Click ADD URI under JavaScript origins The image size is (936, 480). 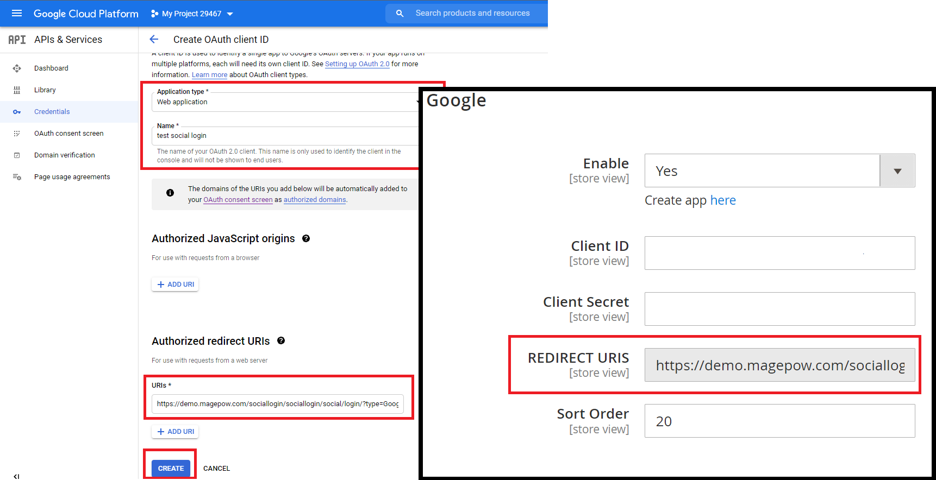click(x=175, y=285)
